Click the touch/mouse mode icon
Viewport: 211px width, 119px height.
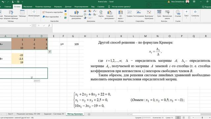coord(13,2)
